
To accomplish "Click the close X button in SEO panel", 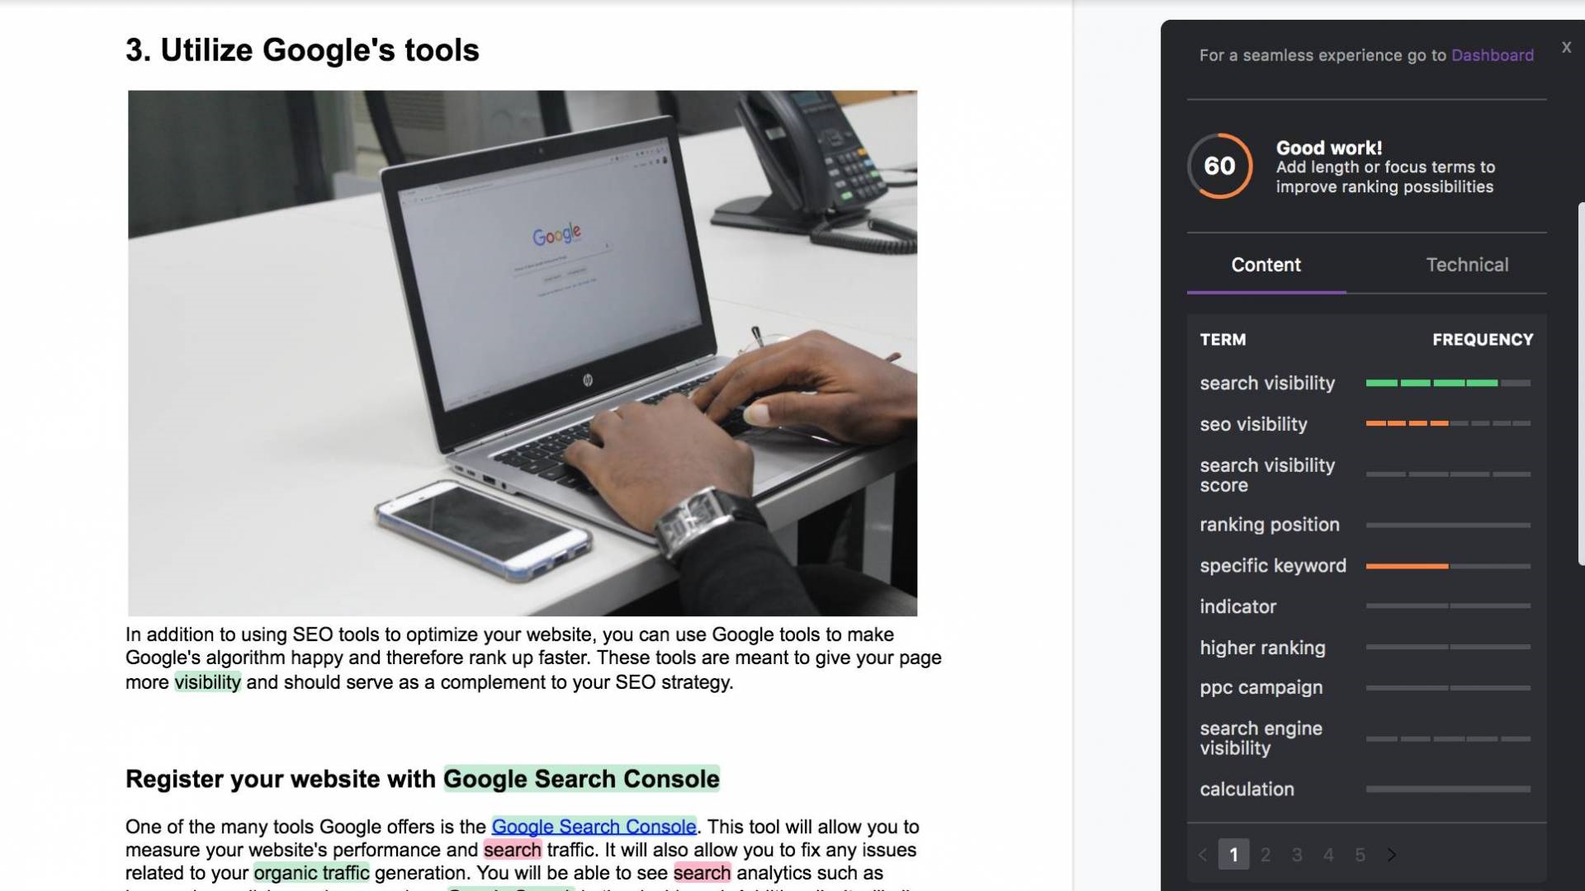I will pos(1564,47).
